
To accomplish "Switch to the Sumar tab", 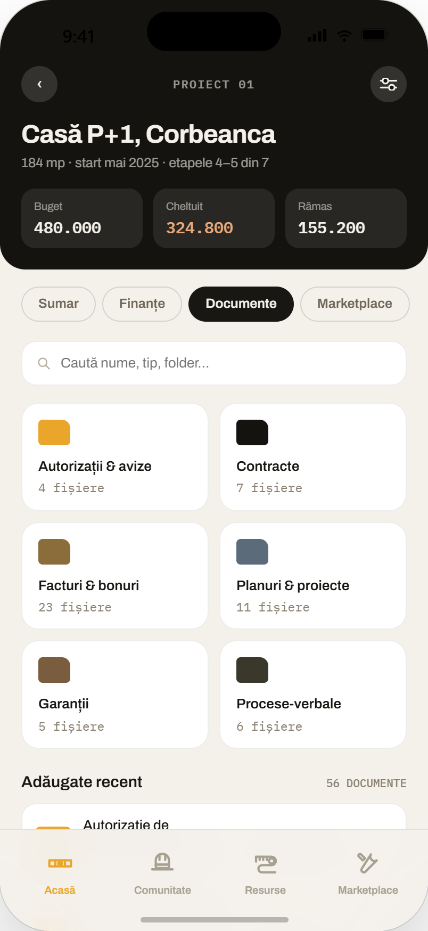I will 59,304.
